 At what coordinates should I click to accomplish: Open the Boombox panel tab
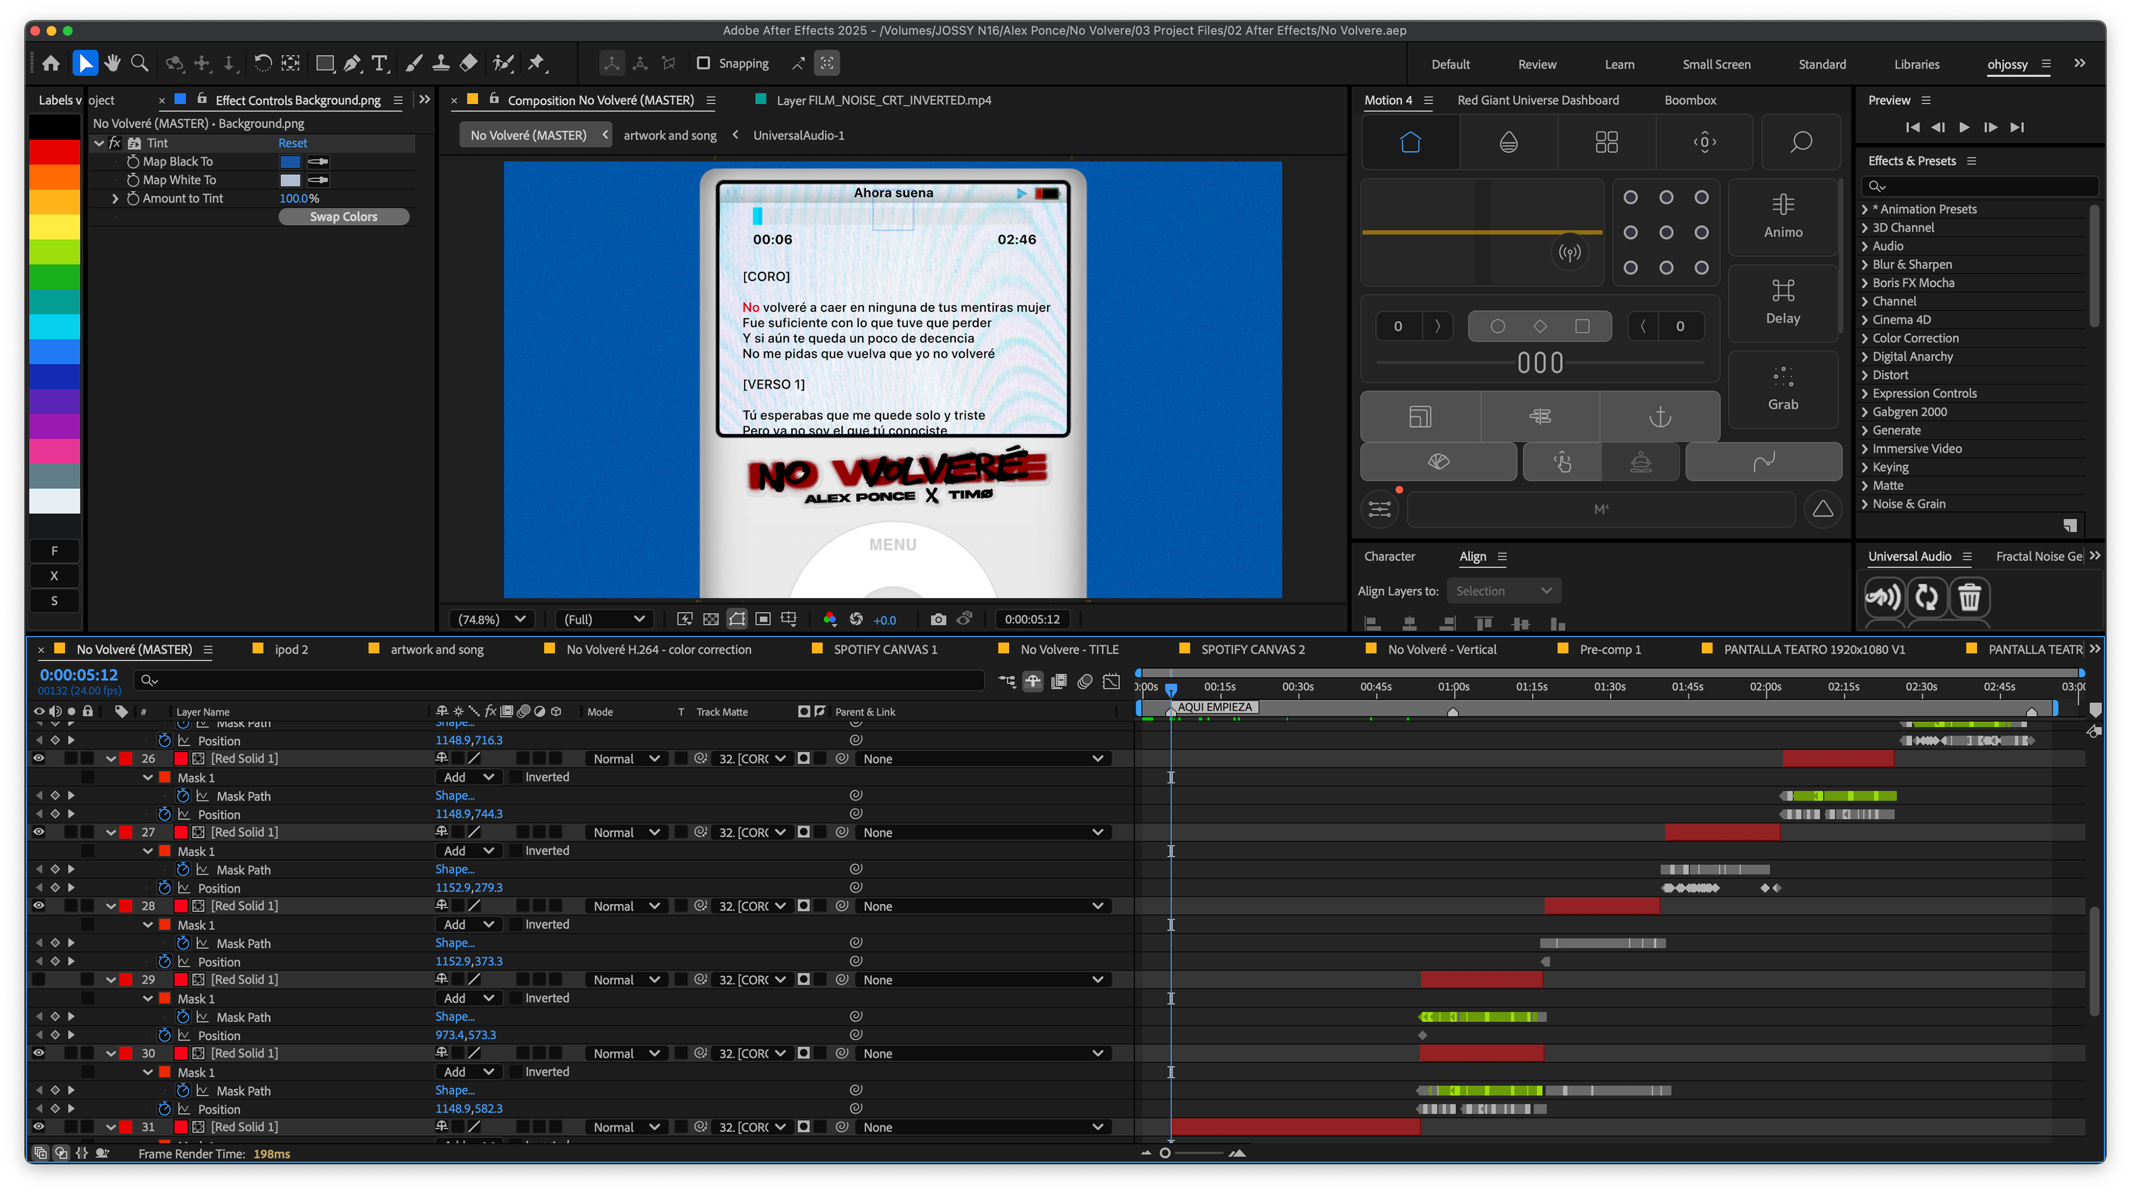click(x=1689, y=100)
